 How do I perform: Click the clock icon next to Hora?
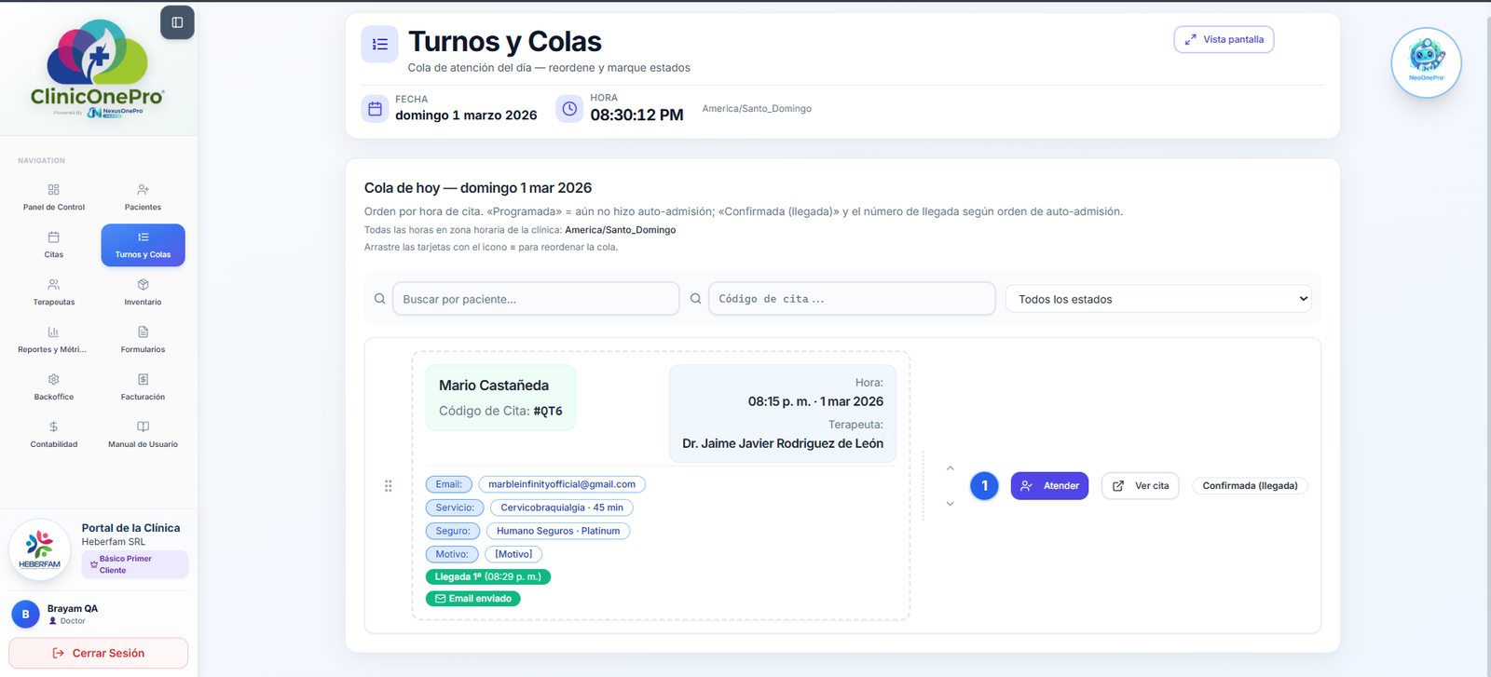point(569,109)
